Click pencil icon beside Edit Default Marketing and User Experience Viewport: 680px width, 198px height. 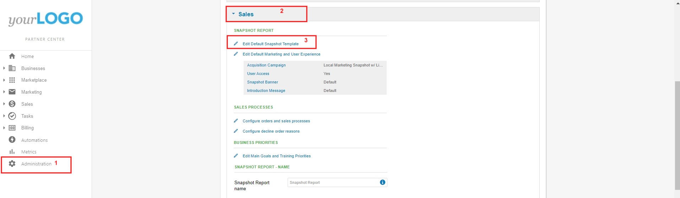tap(236, 54)
